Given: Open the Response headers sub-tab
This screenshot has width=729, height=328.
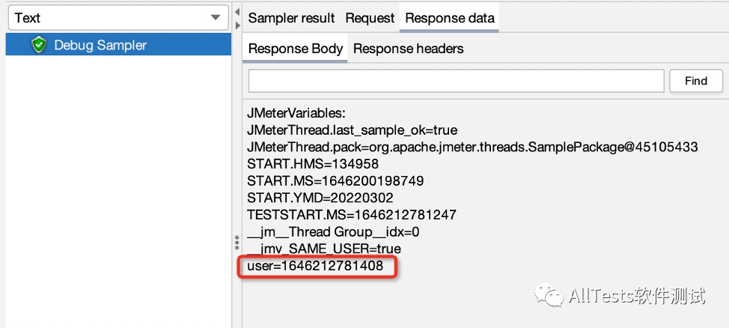Looking at the screenshot, I should [x=409, y=49].
